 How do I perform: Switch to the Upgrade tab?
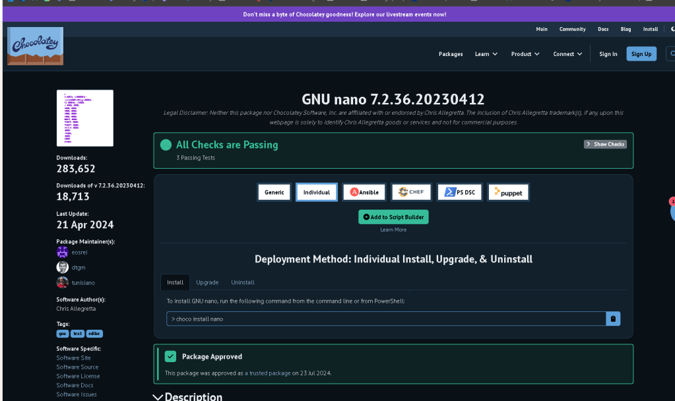tap(207, 282)
